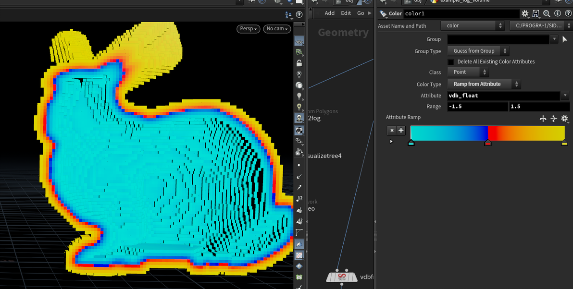Toggle Delete All Existing Color Attributes checkbox
This screenshot has height=289, width=573.
tap(451, 61)
